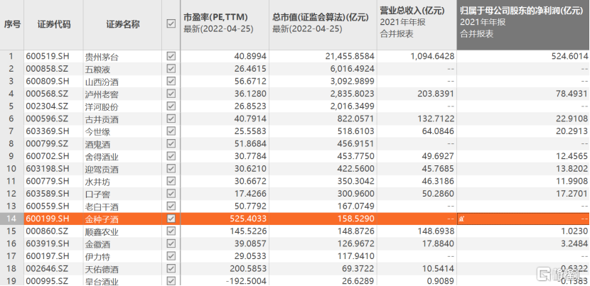Click revenue value 17.8840
This screenshot has width=590, height=286.
pos(437,243)
